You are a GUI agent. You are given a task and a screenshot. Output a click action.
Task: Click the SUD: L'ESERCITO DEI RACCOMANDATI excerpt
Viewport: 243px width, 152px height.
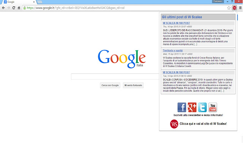[x=198, y=37]
